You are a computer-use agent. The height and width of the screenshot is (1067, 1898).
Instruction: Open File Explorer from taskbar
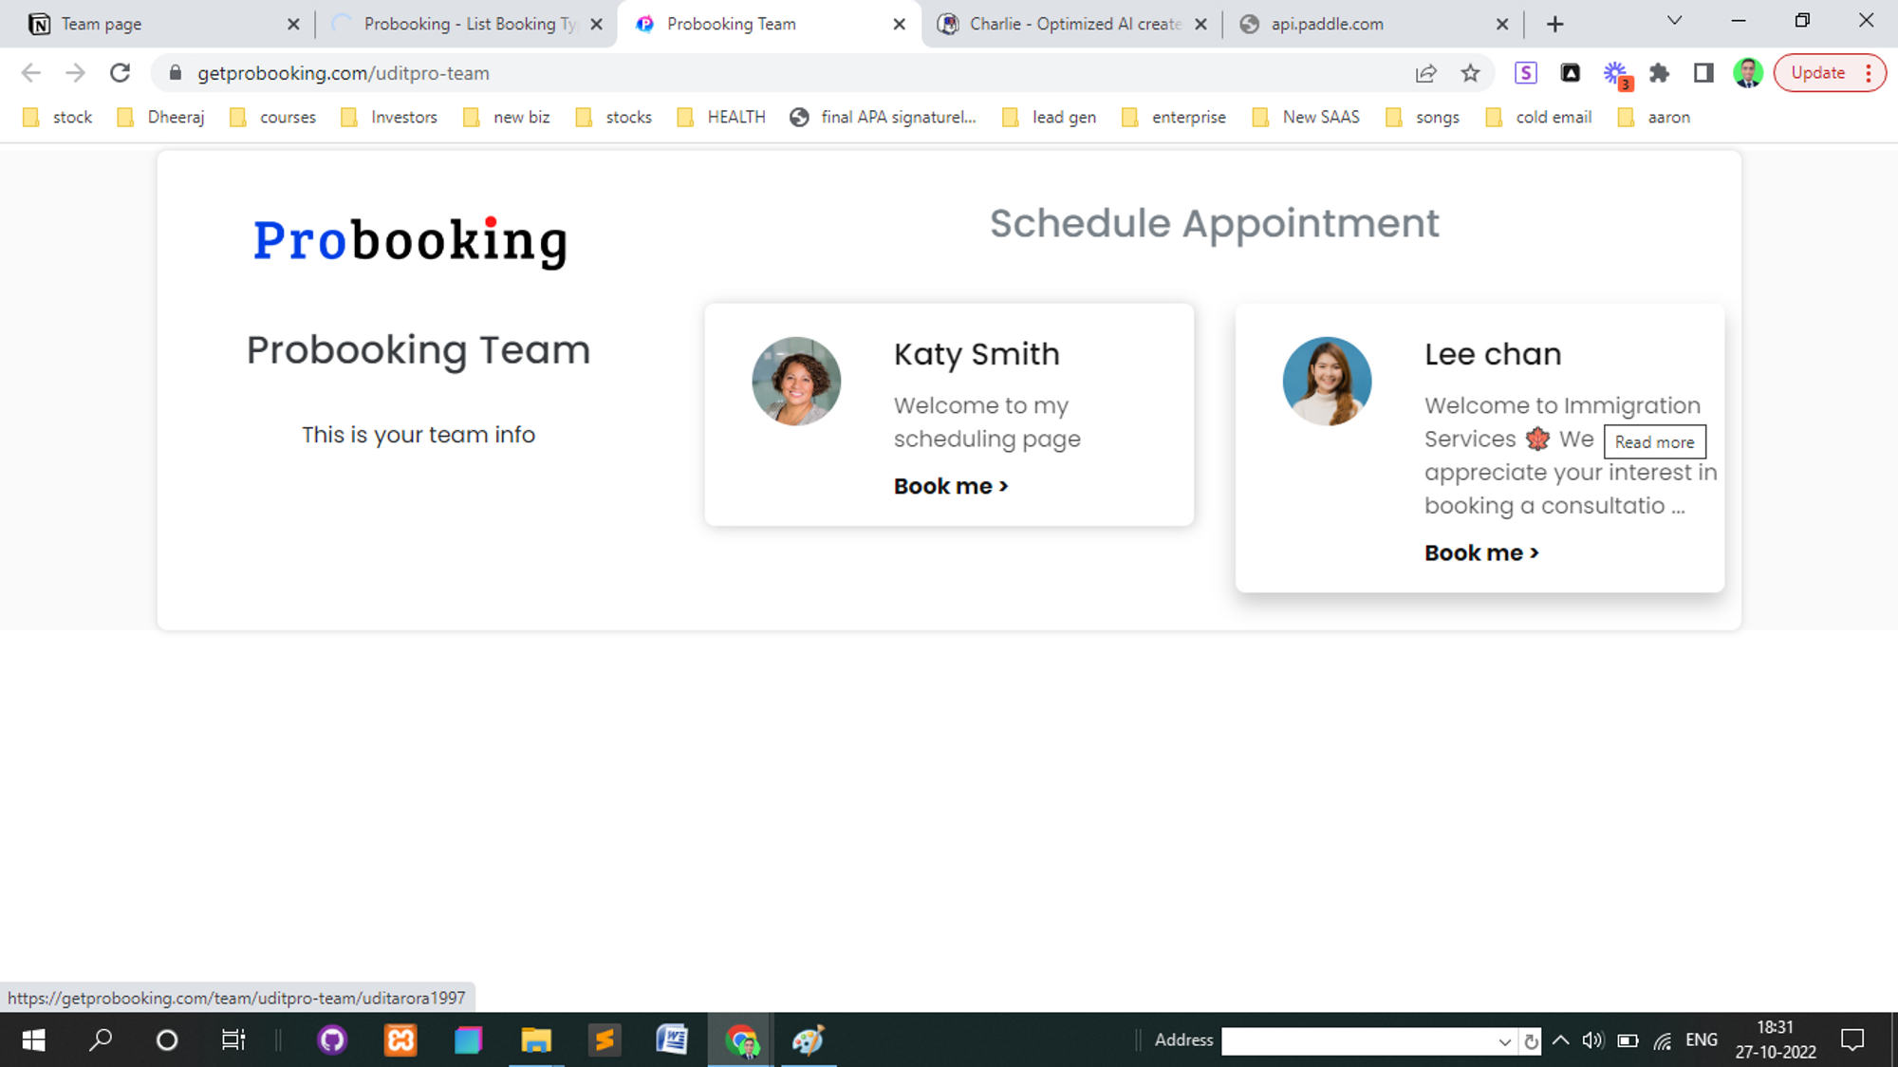click(x=536, y=1040)
